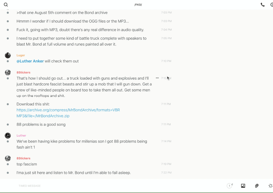Click Luger's profile avatar
This screenshot has height=193, width=273.
[x=8, y=55]
